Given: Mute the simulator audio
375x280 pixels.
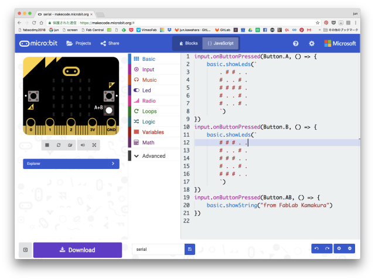Looking at the screenshot, I should coord(83,145).
